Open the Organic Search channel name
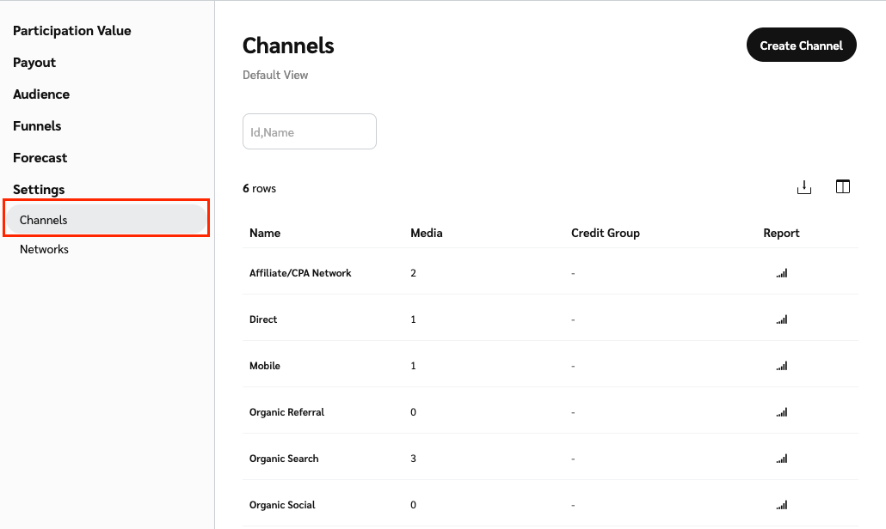Image resolution: width=886 pixels, height=529 pixels. [284, 459]
